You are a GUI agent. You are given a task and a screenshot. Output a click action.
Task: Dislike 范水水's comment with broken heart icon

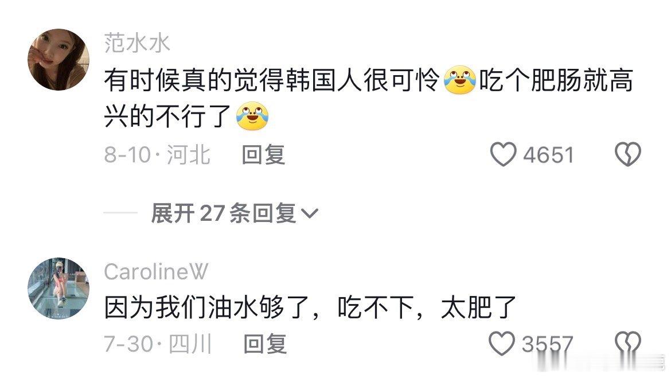pos(628,154)
